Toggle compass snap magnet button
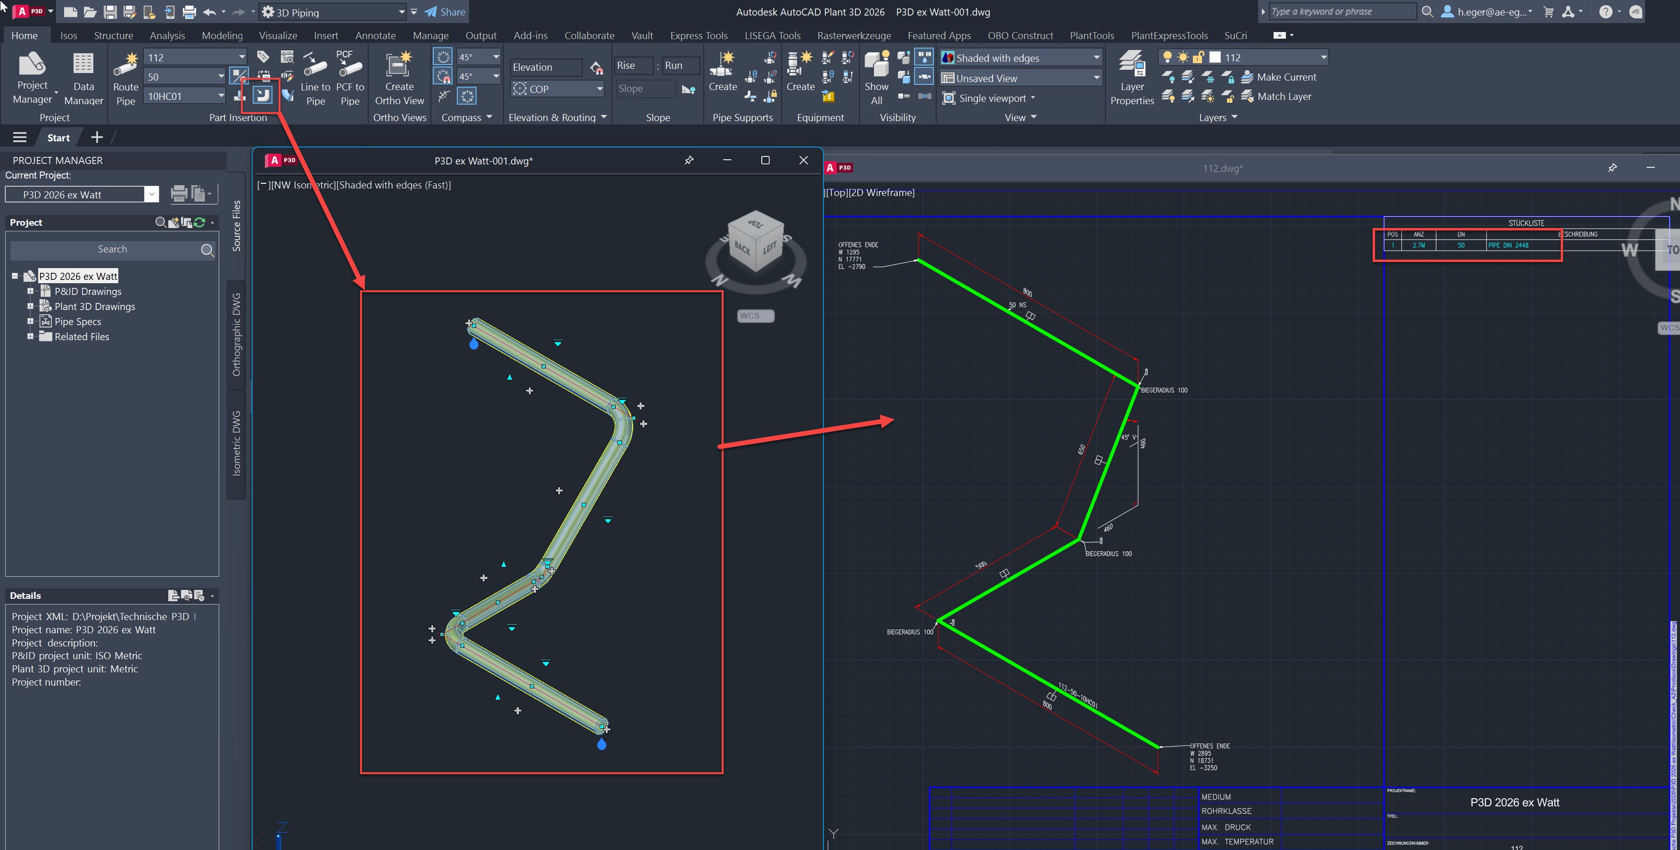1680x850 pixels. (x=443, y=76)
